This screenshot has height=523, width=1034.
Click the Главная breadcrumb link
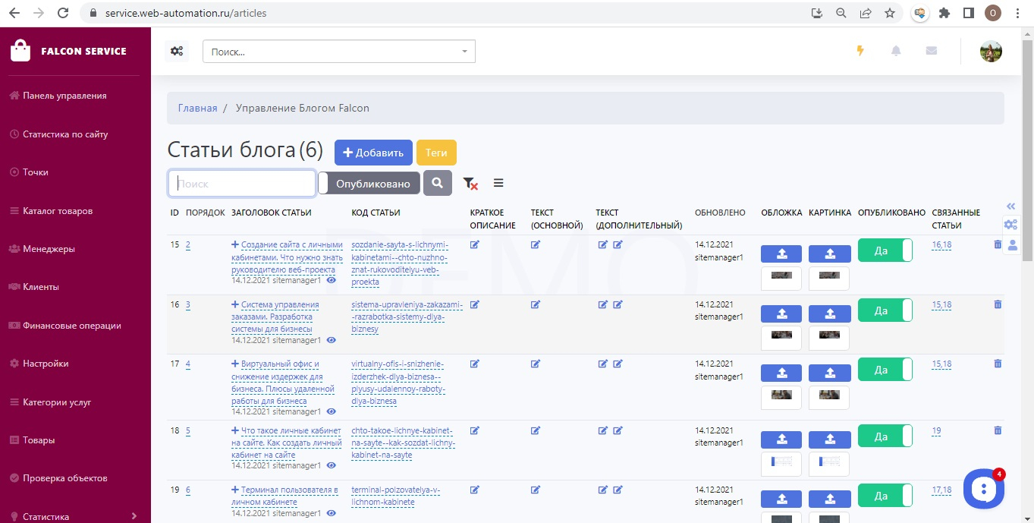(197, 108)
